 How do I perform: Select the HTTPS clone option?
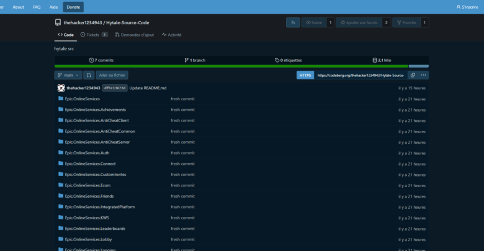pyautogui.click(x=305, y=75)
